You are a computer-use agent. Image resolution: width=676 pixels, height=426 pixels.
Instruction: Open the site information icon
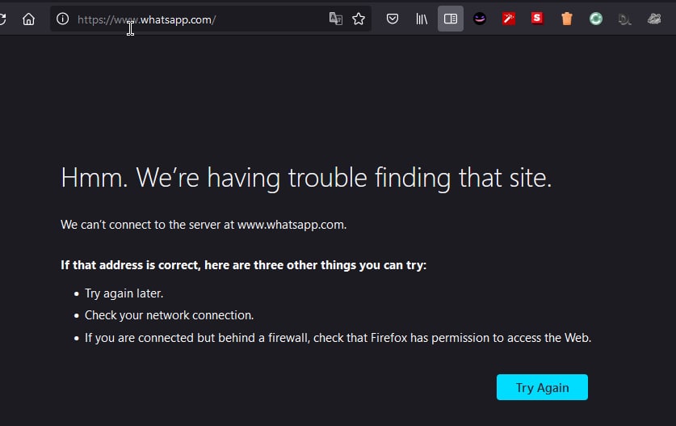(62, 19)
